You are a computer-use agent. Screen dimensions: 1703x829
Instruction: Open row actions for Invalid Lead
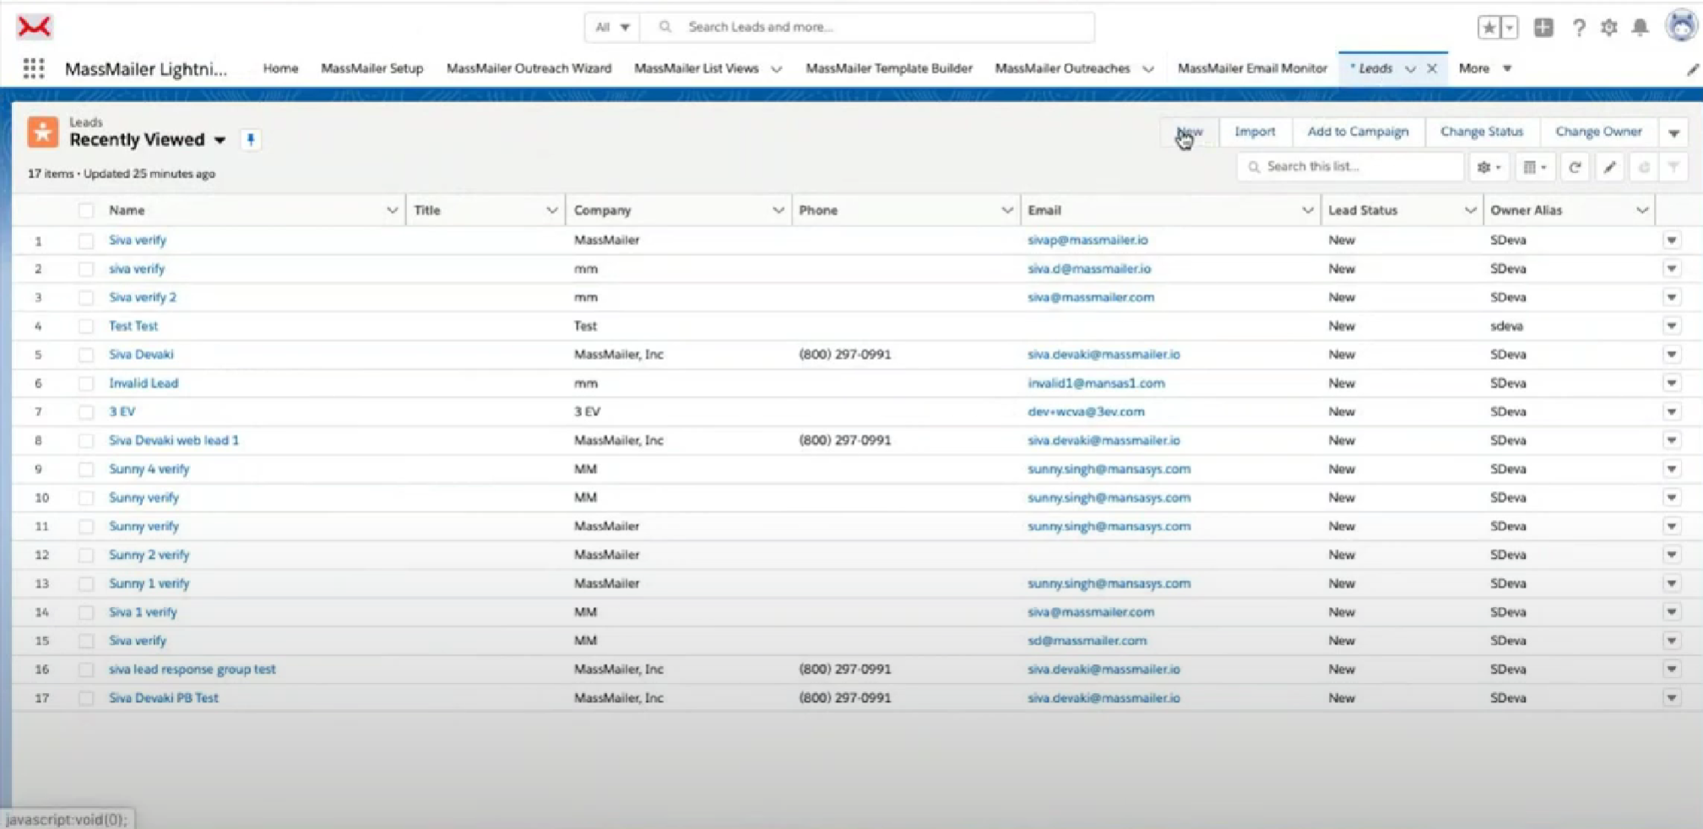1672,383
